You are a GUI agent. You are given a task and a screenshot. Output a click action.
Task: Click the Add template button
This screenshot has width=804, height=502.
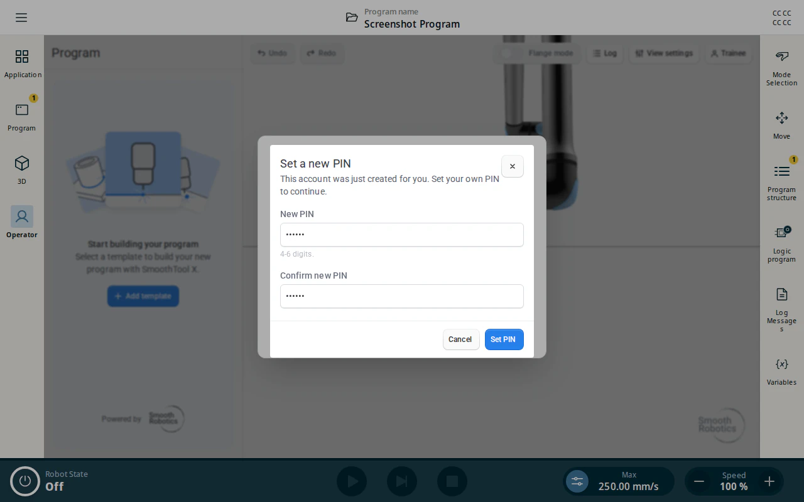143,296
